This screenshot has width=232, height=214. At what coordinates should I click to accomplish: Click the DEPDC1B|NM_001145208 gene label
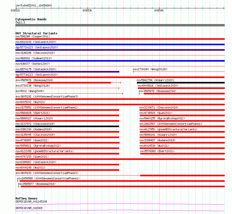(31, 202)
